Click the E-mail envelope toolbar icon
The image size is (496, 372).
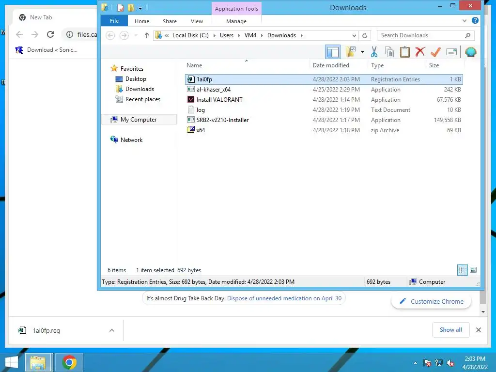[x=451, y=52]
